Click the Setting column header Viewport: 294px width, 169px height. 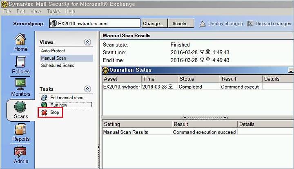137,124
